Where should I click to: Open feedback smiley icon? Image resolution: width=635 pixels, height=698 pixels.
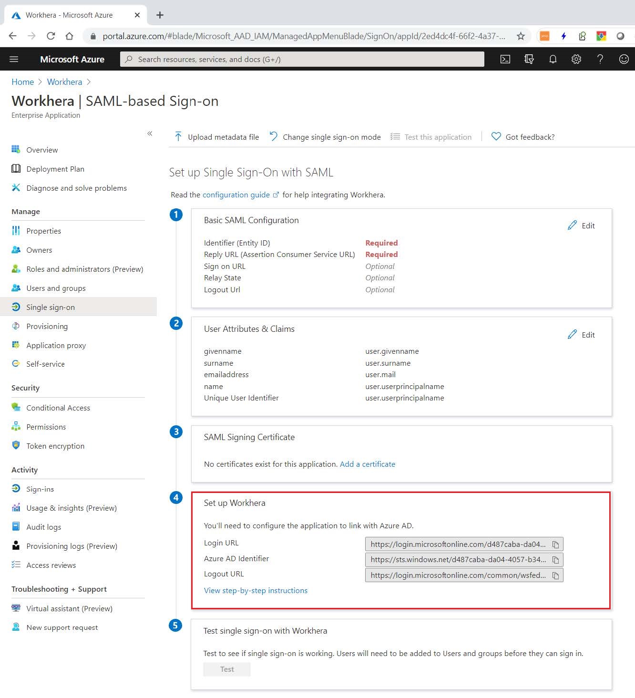(x=624, y=59)
